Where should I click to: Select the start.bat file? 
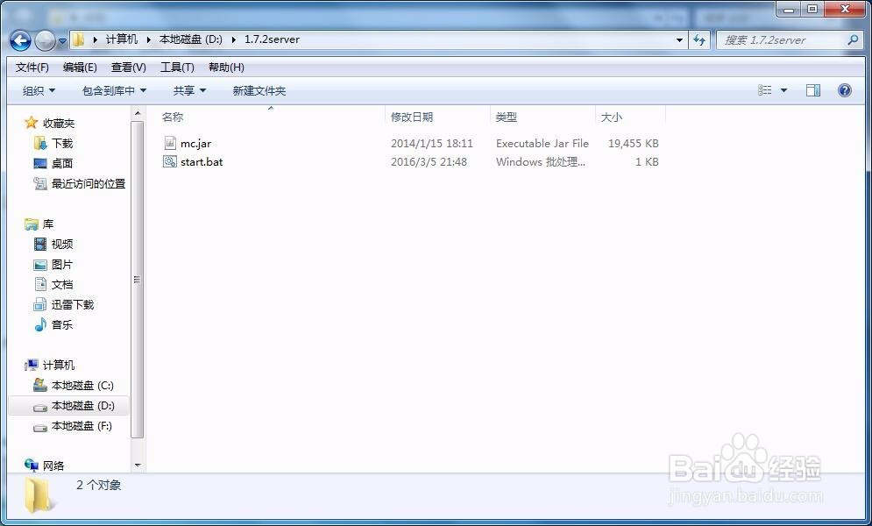click(x=202, y=162)
